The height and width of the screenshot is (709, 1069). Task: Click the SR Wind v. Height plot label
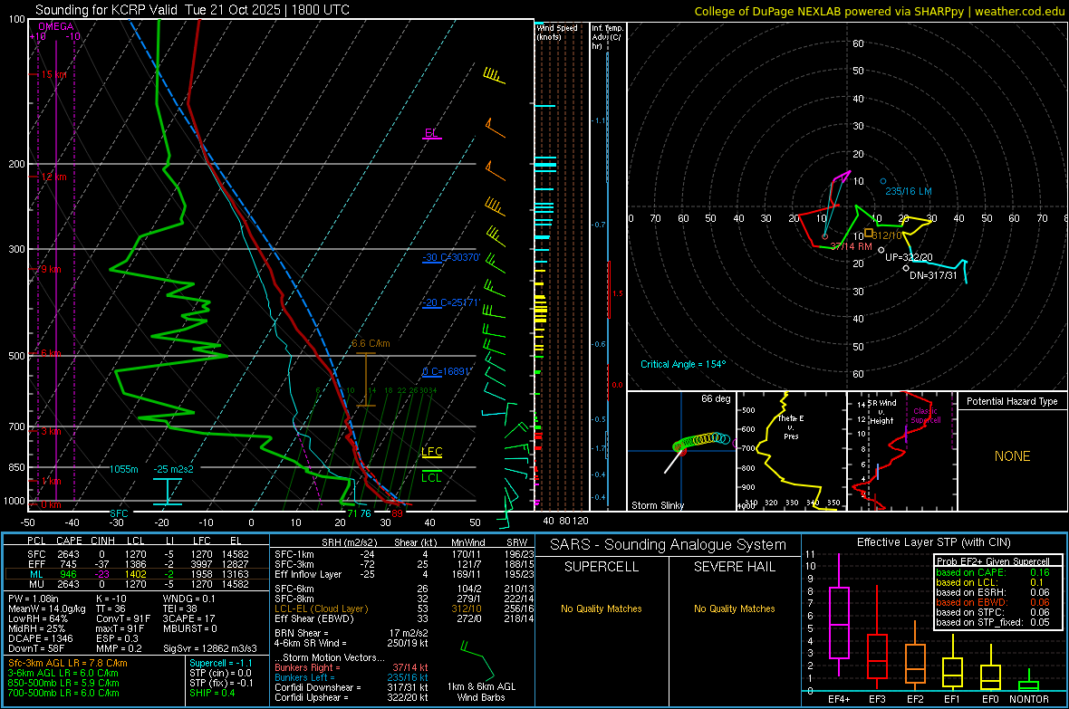pyautogui.click(x=882, y=412)
